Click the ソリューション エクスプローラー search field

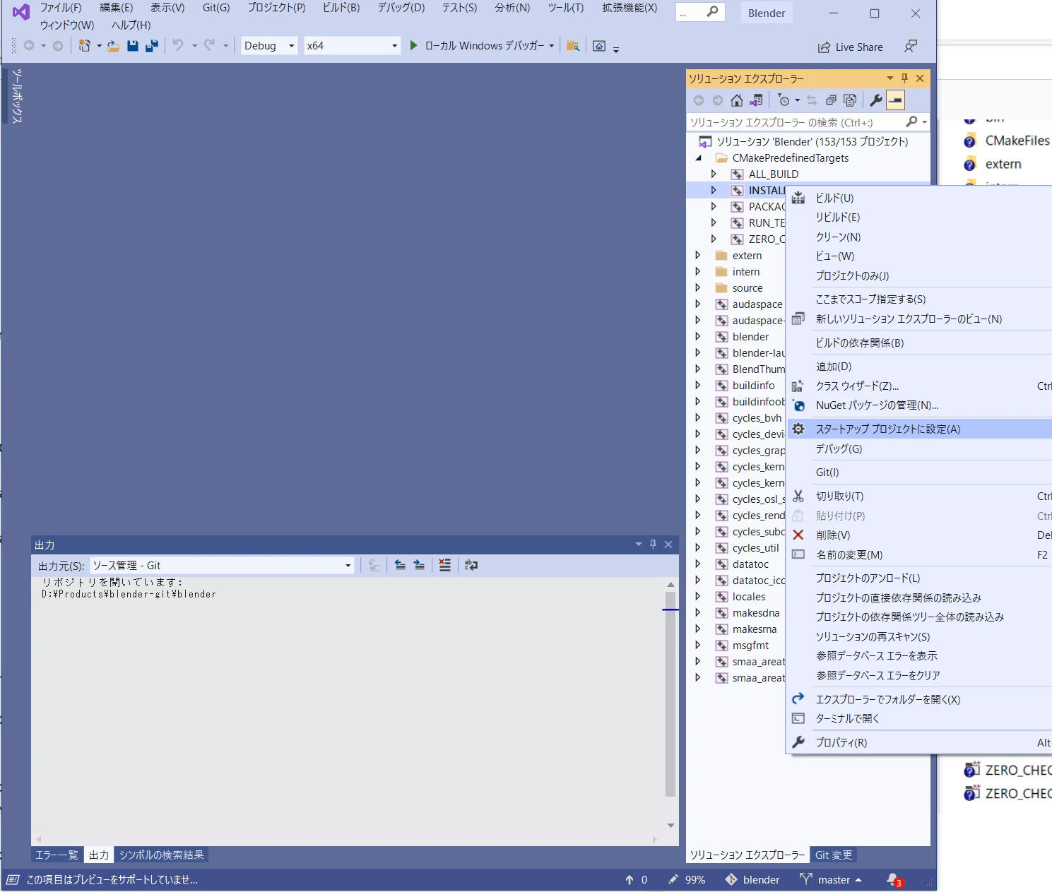pyautogui.click(x=797, y=122)
